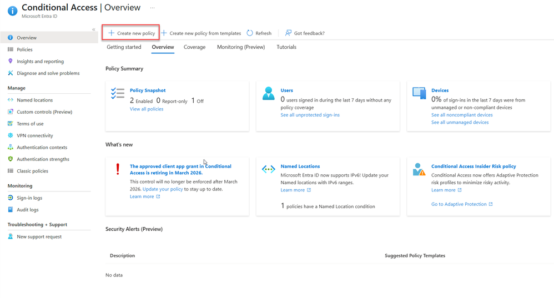Click the Sign-in logs icon
The image size is (554, 298).
[x=10, y=198]
